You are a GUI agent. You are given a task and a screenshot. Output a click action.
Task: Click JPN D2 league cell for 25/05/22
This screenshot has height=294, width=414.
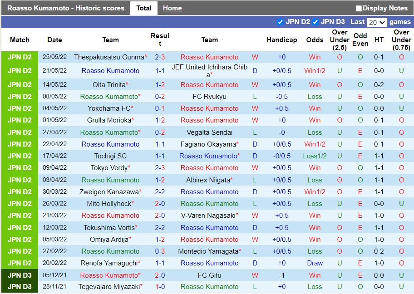[x=20, y=57]
